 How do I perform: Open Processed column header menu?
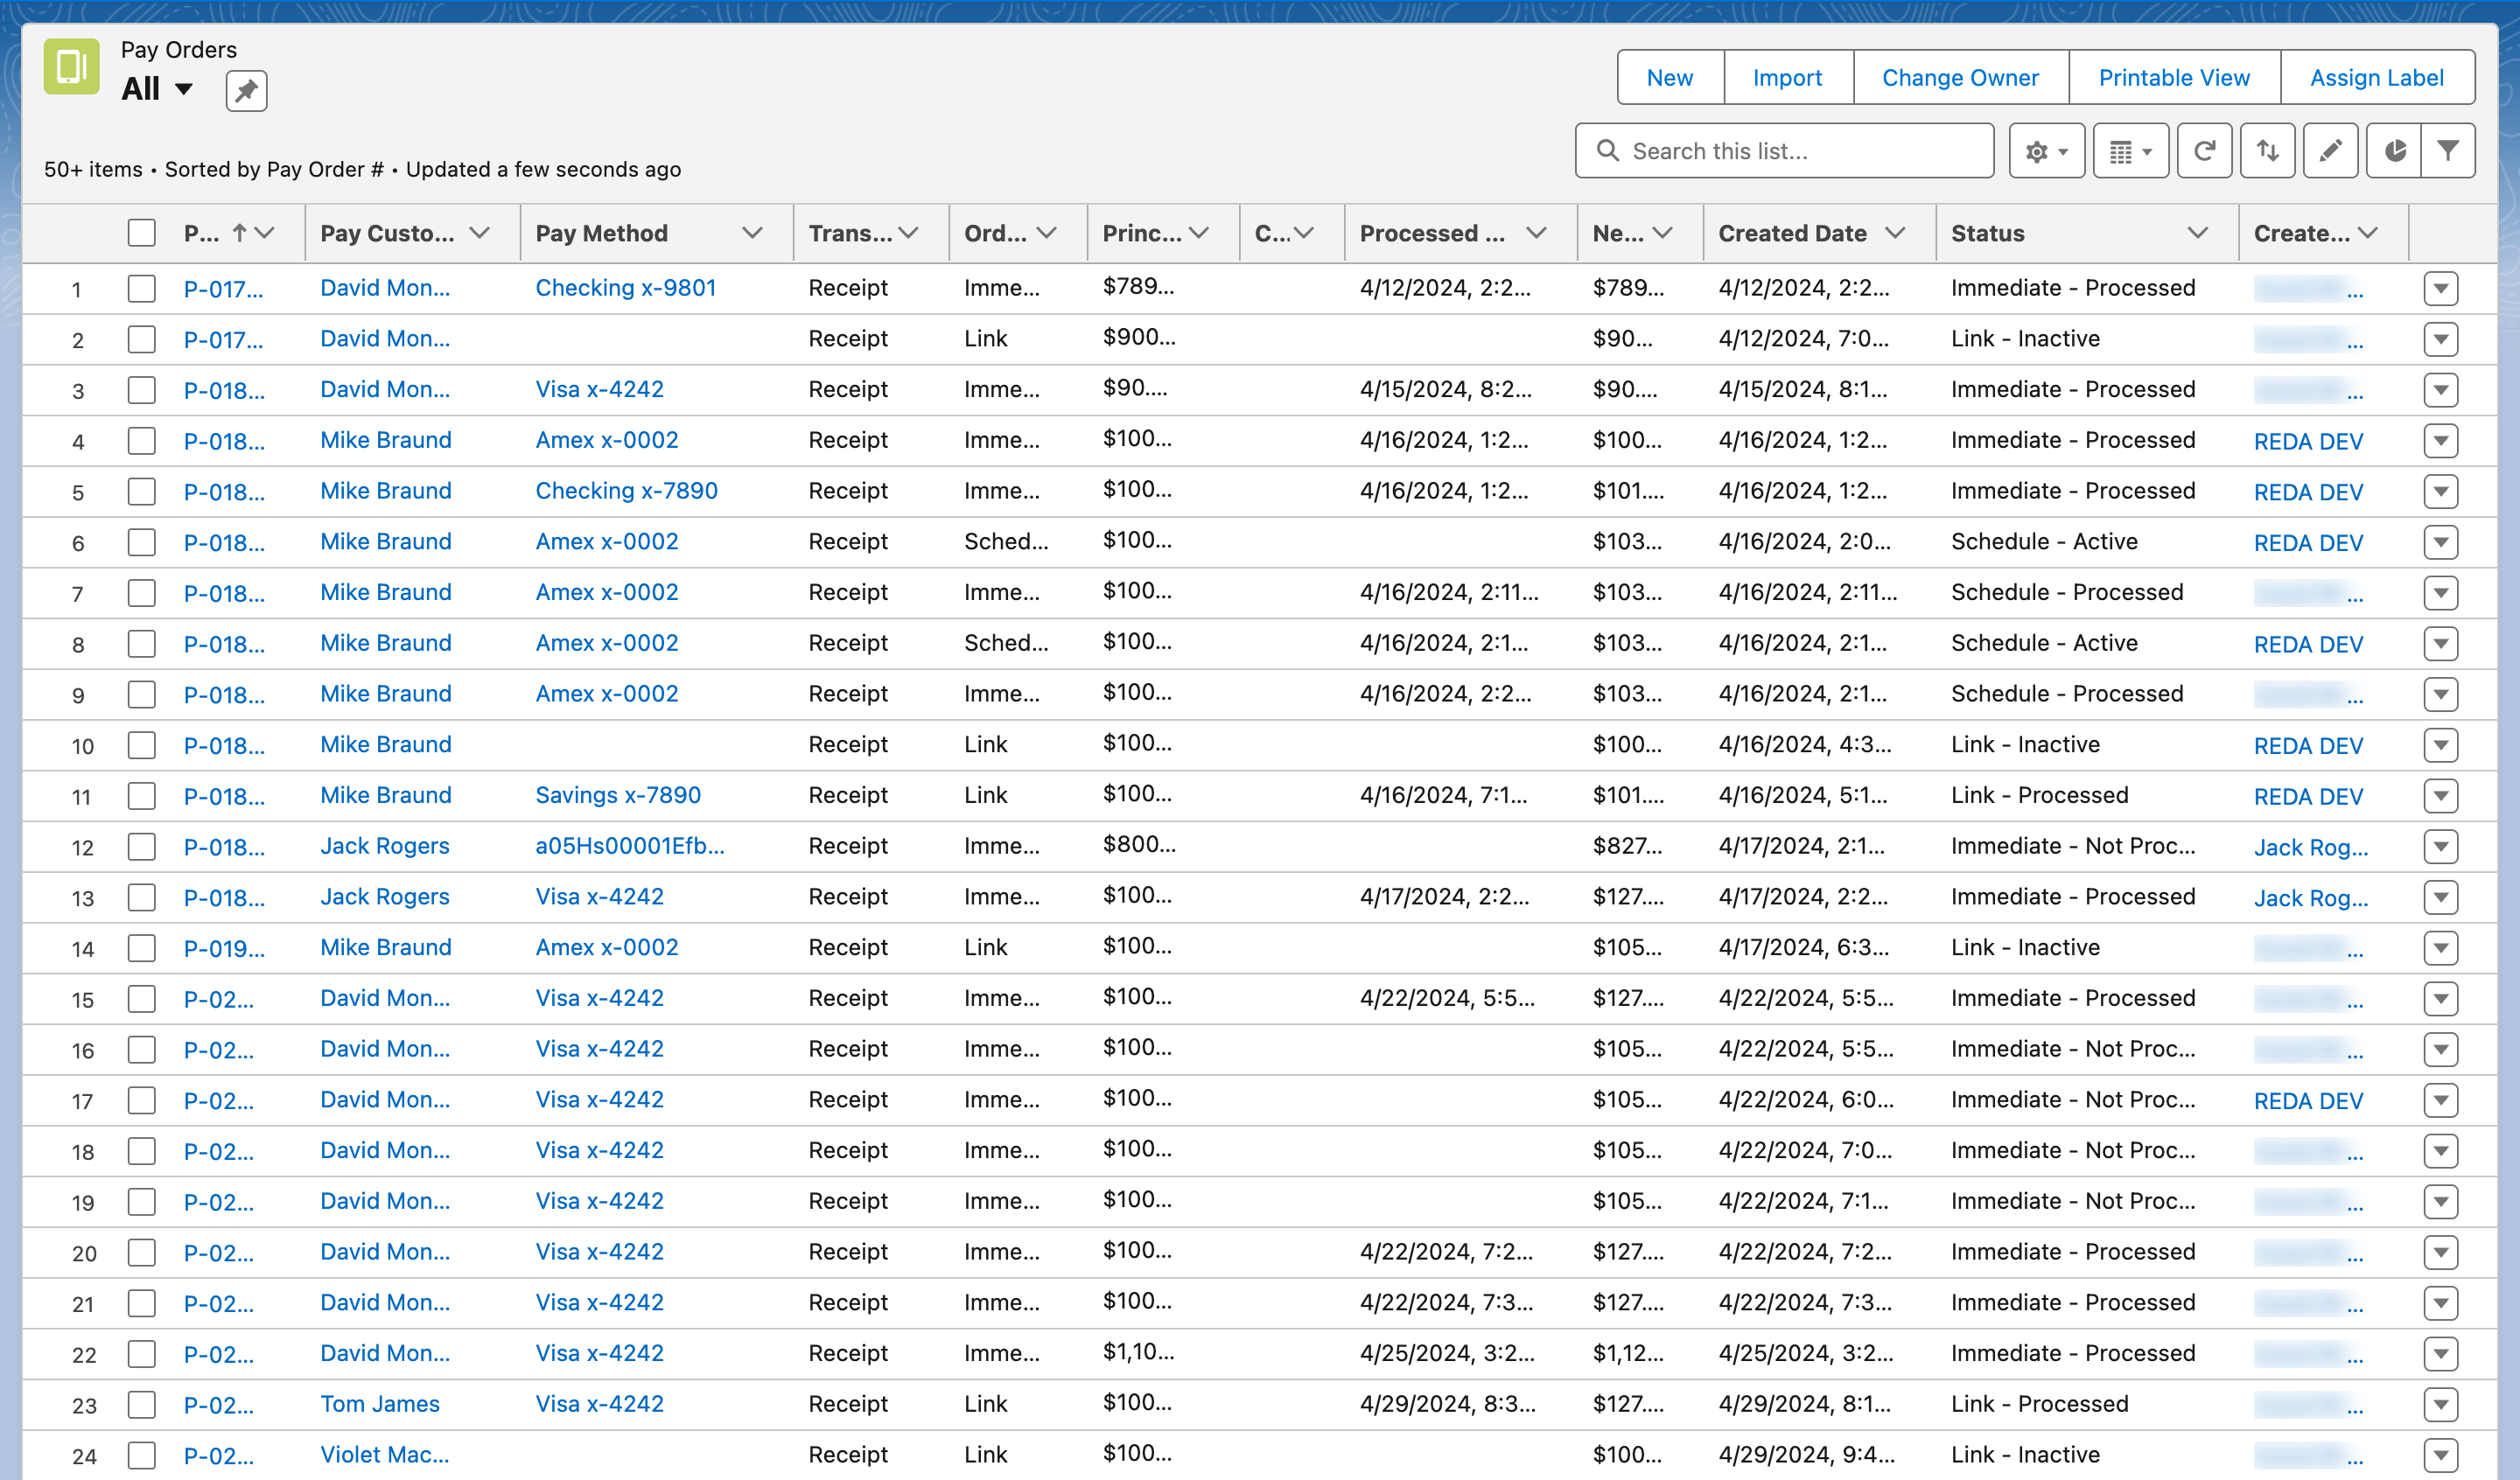[1537, 233]
